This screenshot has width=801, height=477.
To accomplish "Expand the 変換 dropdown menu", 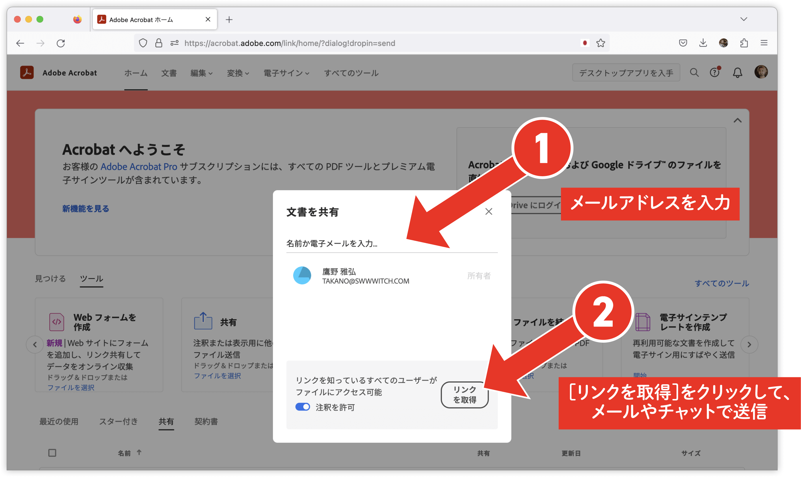I will pyautogui.click(x=238, y=73).
